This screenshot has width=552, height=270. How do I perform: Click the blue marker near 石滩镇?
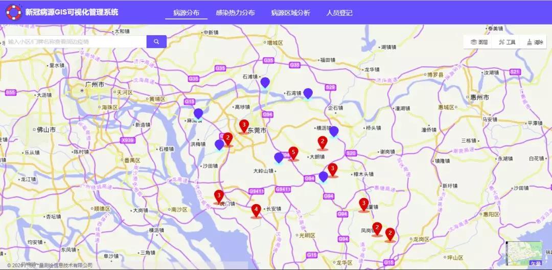point(265,82)
